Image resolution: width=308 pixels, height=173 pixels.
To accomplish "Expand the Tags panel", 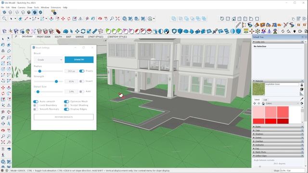I will point(278,130).
